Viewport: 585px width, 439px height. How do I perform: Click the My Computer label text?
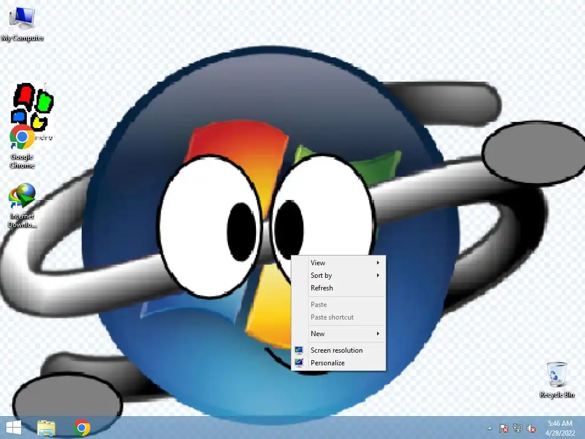[x=22, y=38]
